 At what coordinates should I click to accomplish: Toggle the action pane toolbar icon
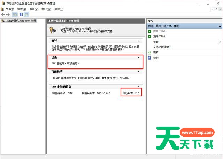tap(26, 15)
